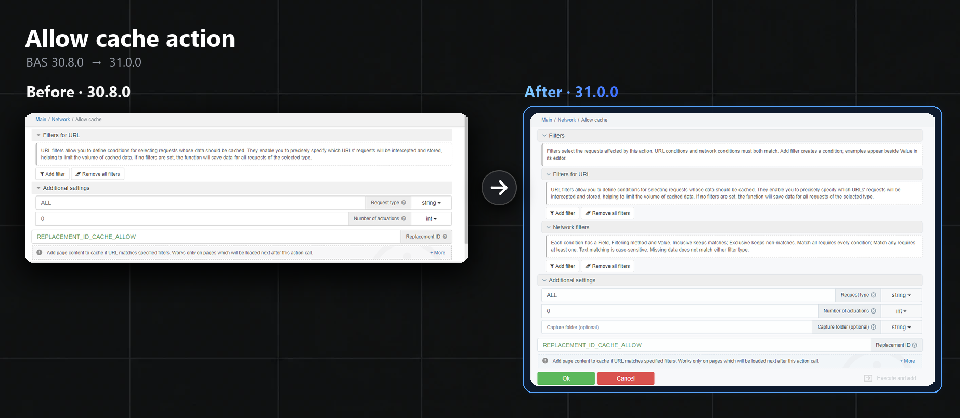Remove all filters under Filters for URL in After panel

tap(607, 213)
